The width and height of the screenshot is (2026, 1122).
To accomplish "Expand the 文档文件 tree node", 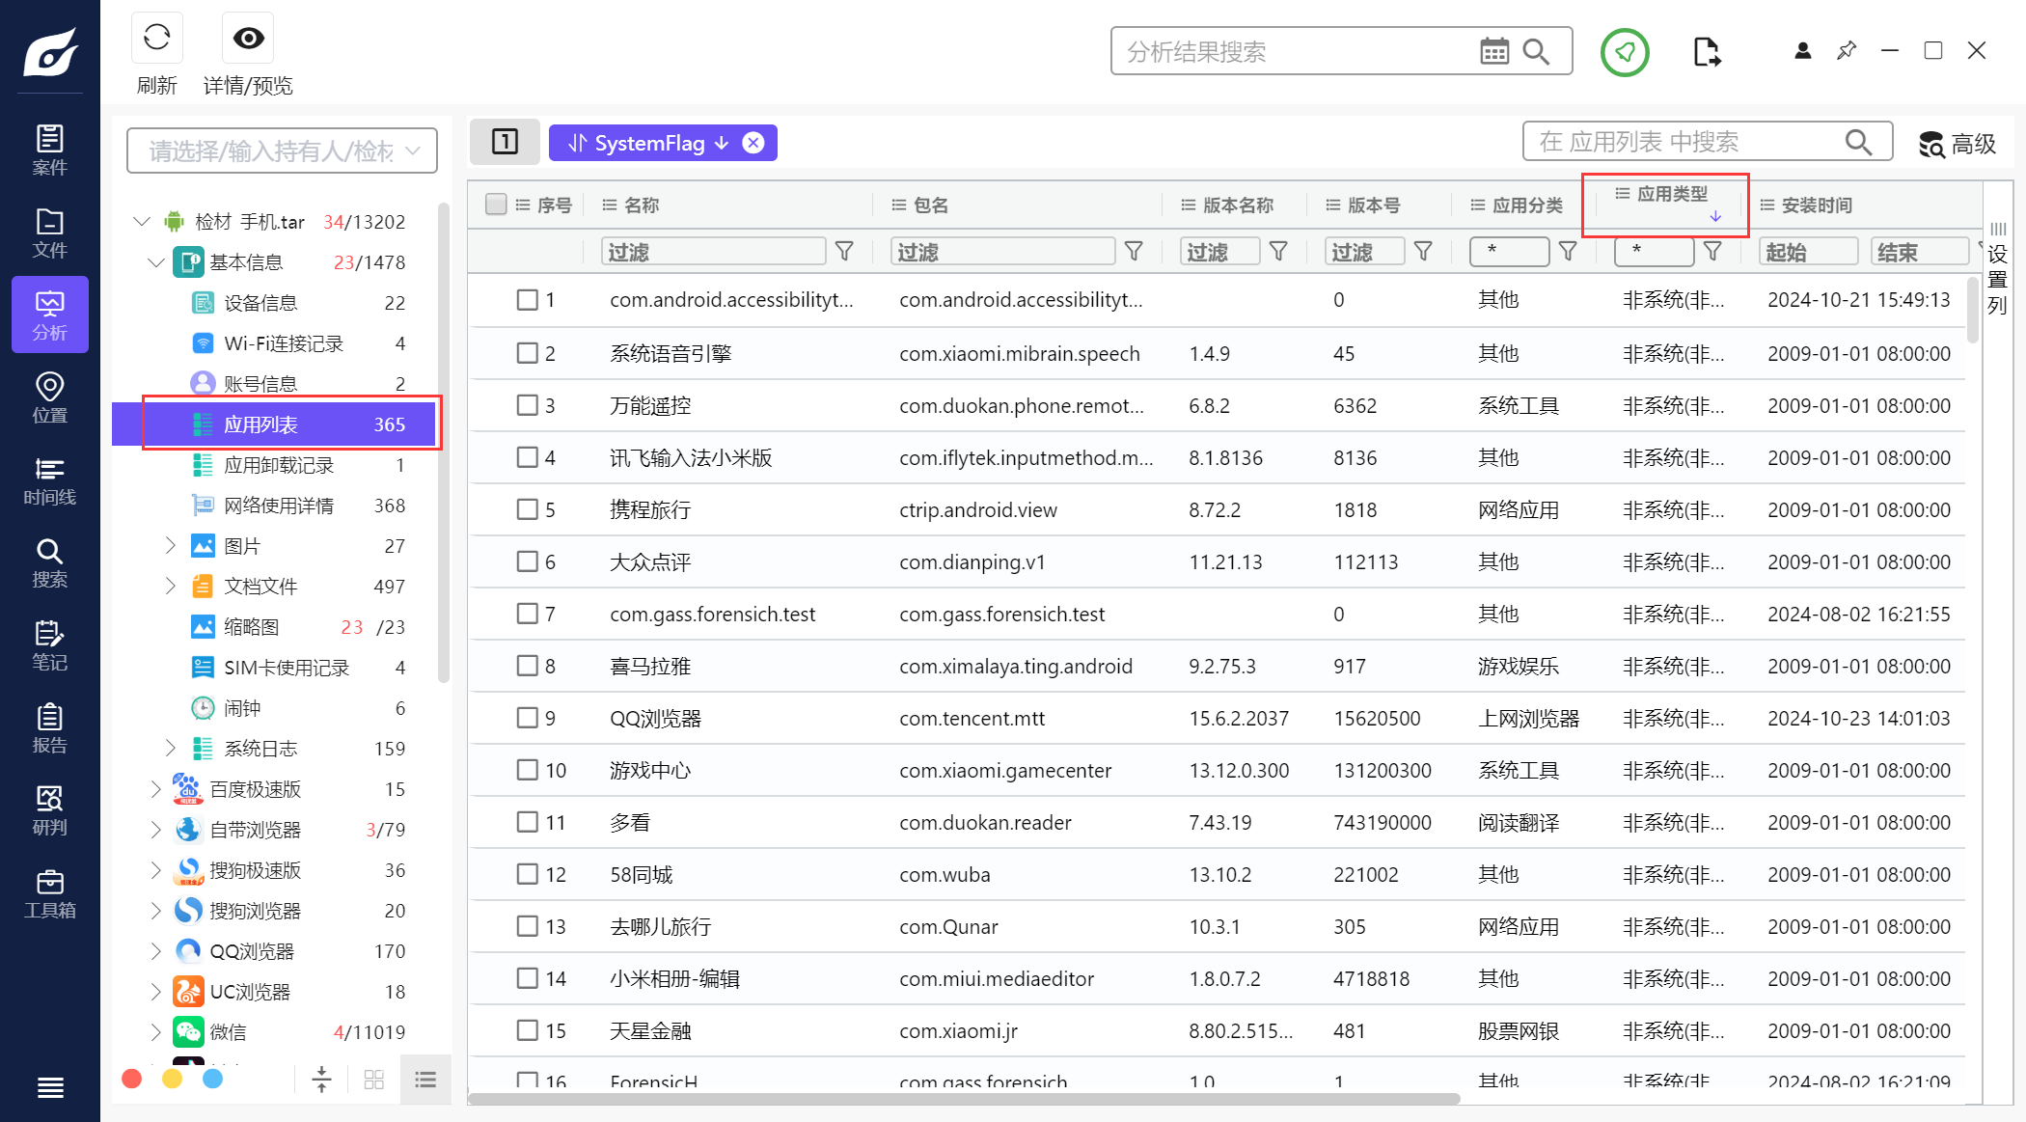I will pos(170,587).
